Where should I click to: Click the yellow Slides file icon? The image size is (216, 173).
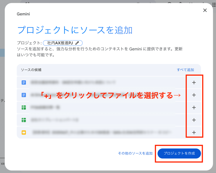tap(24, 133)
